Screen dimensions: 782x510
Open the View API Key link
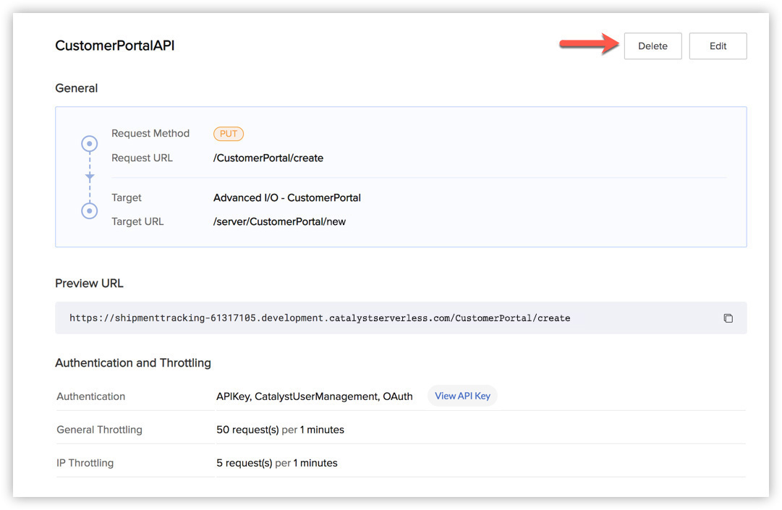coord(462,396)
